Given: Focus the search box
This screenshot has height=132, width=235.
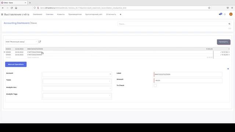Looking at the screenshot, I should pos(173,24).
